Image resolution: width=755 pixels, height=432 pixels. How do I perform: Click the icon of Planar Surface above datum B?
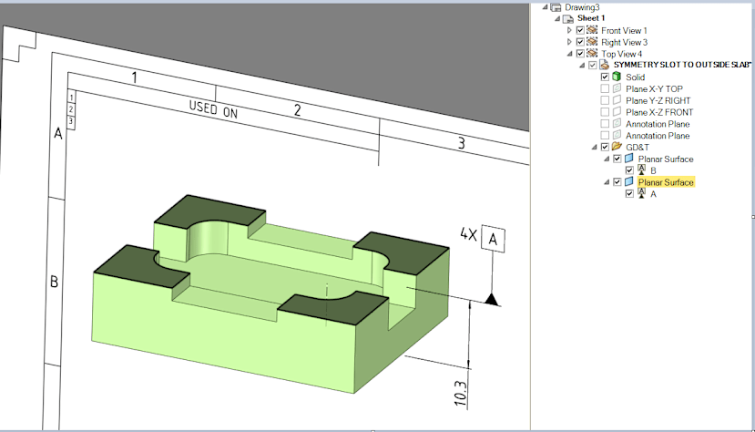click(629, 159)
